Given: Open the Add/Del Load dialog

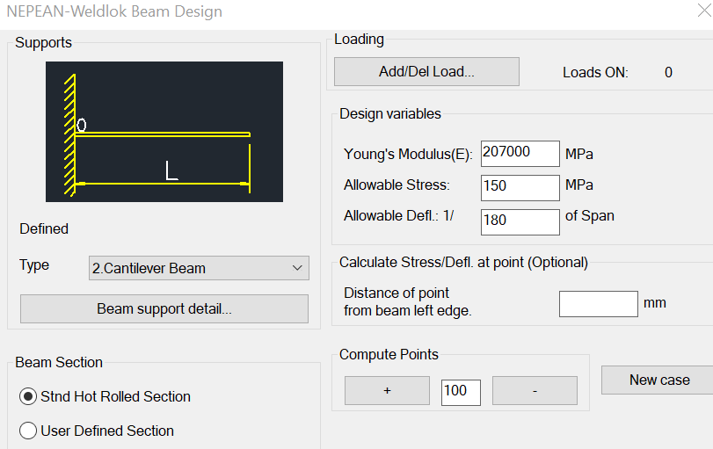Looking at the screenshot, I should click(x=426, y=71).
